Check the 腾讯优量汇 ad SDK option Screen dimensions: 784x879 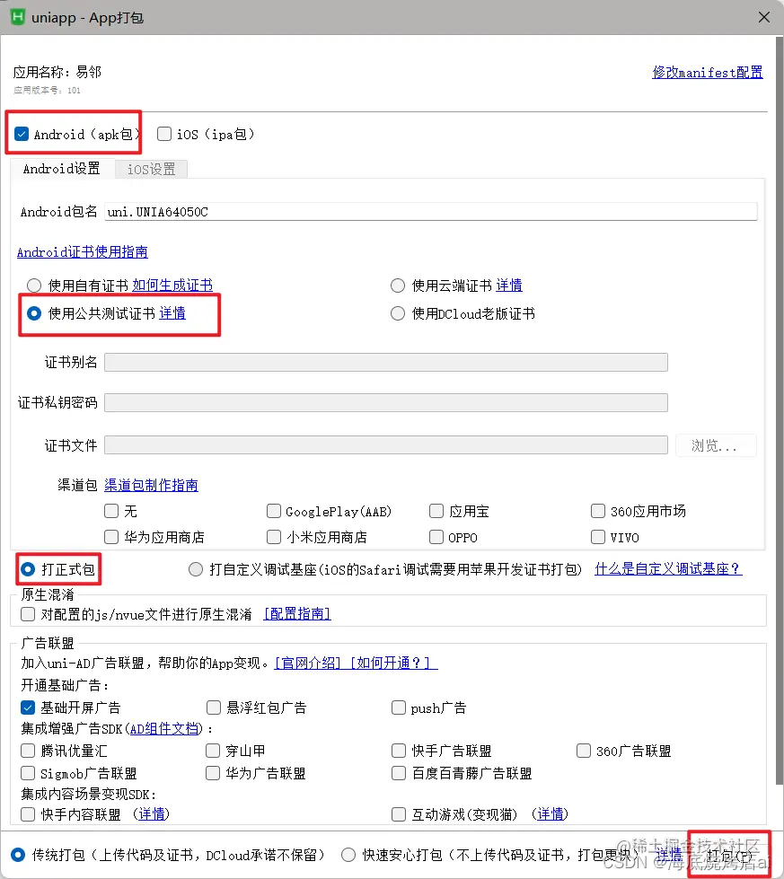[x=27, y=751]
